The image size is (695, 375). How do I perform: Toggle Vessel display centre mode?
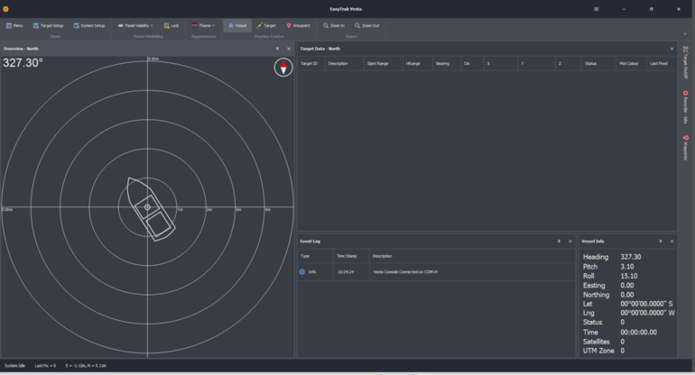click(x=236, y=25)
